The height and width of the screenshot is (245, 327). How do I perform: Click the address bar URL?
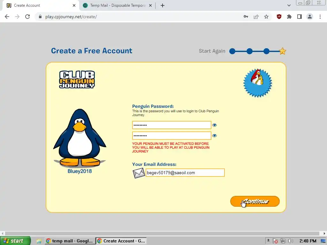pyautogui.click(x=71, y=17)
